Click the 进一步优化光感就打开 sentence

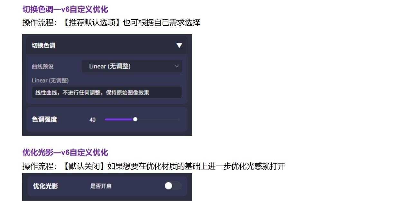247,166
